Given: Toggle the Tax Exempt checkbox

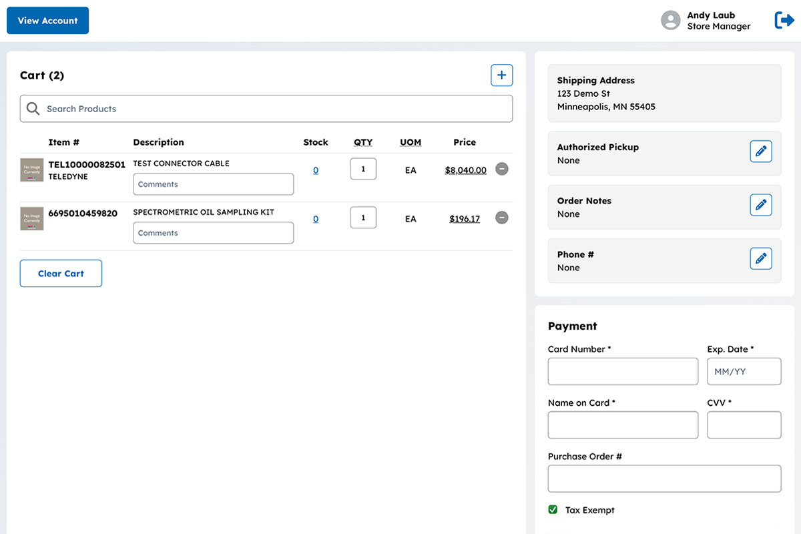Looking at the screenshot, I should pyautogui.click(x=553, y=510).
